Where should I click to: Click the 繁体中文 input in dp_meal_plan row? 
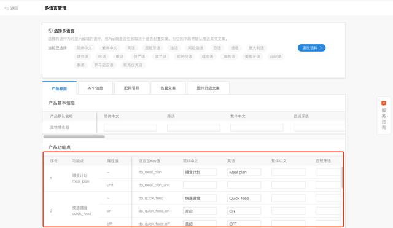pyautogui.click(x=288, y=172)
